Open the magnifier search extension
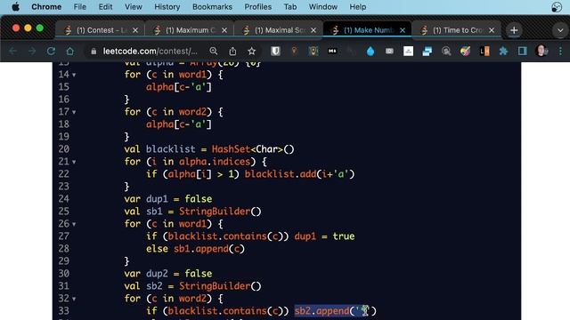 446,52
